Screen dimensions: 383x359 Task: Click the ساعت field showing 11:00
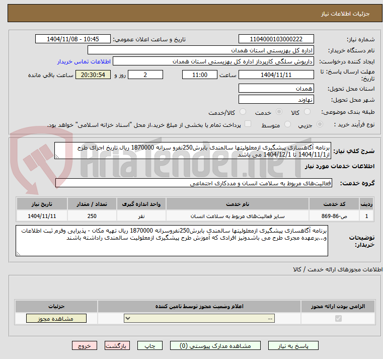200,75
